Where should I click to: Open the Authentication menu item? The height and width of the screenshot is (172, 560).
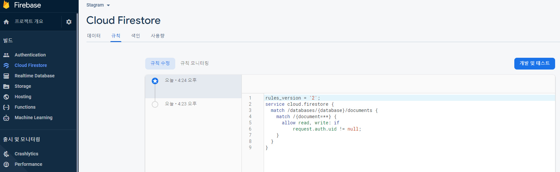click(x=30, y=55)
